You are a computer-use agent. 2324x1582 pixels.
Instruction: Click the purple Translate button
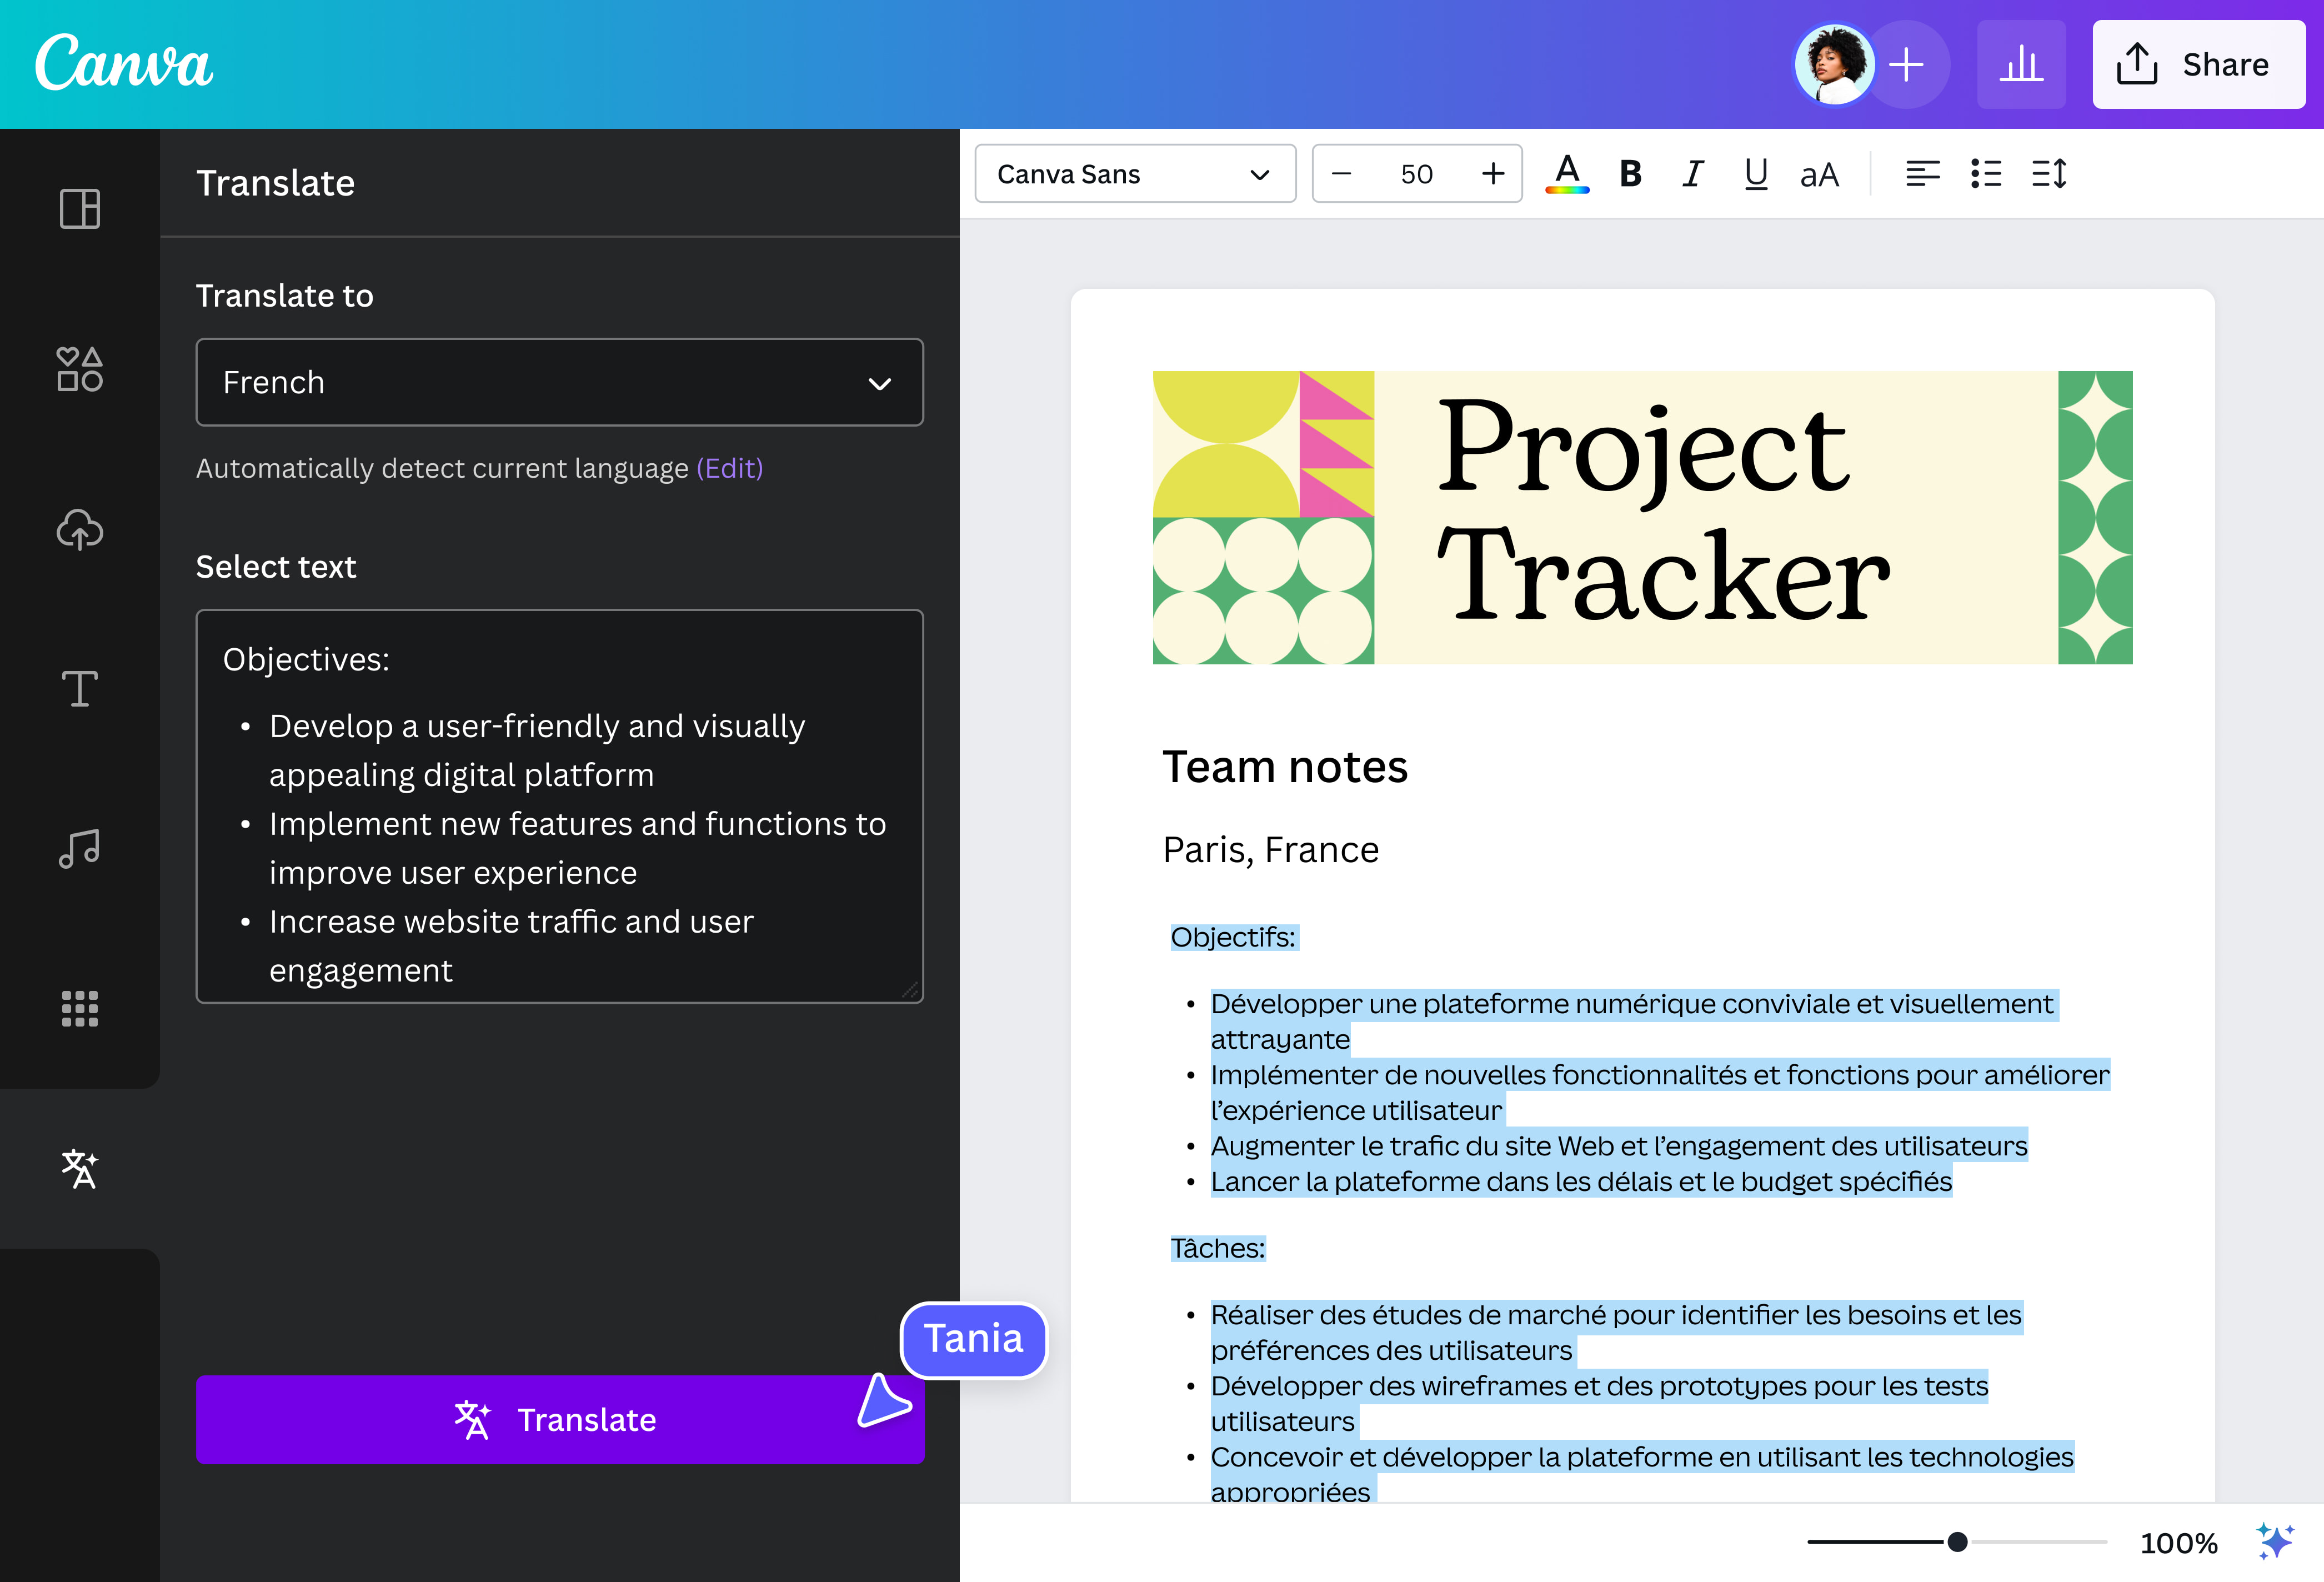[560, 1419]
